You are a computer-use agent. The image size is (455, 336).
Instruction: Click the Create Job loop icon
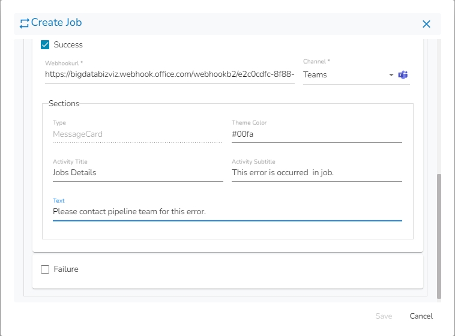(24, 23)
